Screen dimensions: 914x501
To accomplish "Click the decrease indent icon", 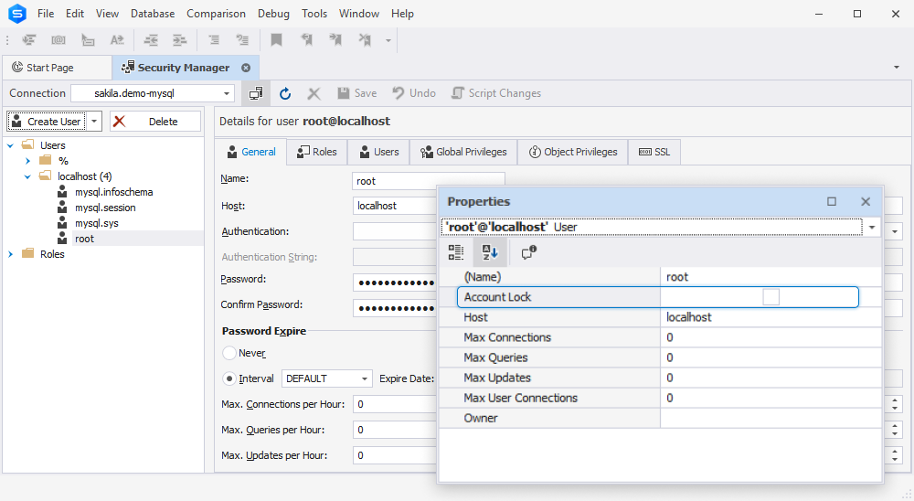I will click(x=151, y=40).
